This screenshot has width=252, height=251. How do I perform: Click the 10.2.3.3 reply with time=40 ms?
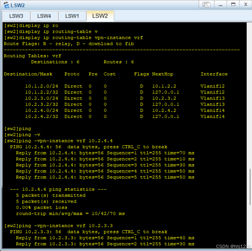coord(105,238)
